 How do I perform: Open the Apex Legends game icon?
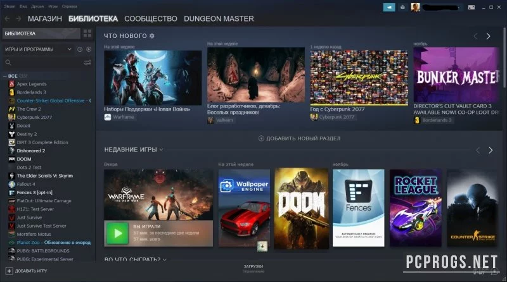click(11, 84)
